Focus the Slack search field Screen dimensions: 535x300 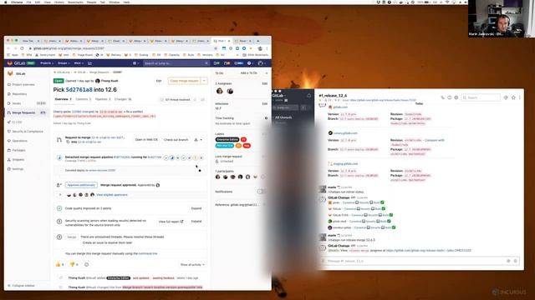(481, 97)
